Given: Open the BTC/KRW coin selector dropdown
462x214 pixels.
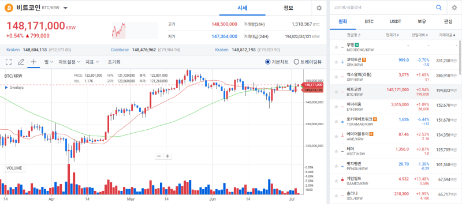Looking at the screenshot, I should coord(65,8).
